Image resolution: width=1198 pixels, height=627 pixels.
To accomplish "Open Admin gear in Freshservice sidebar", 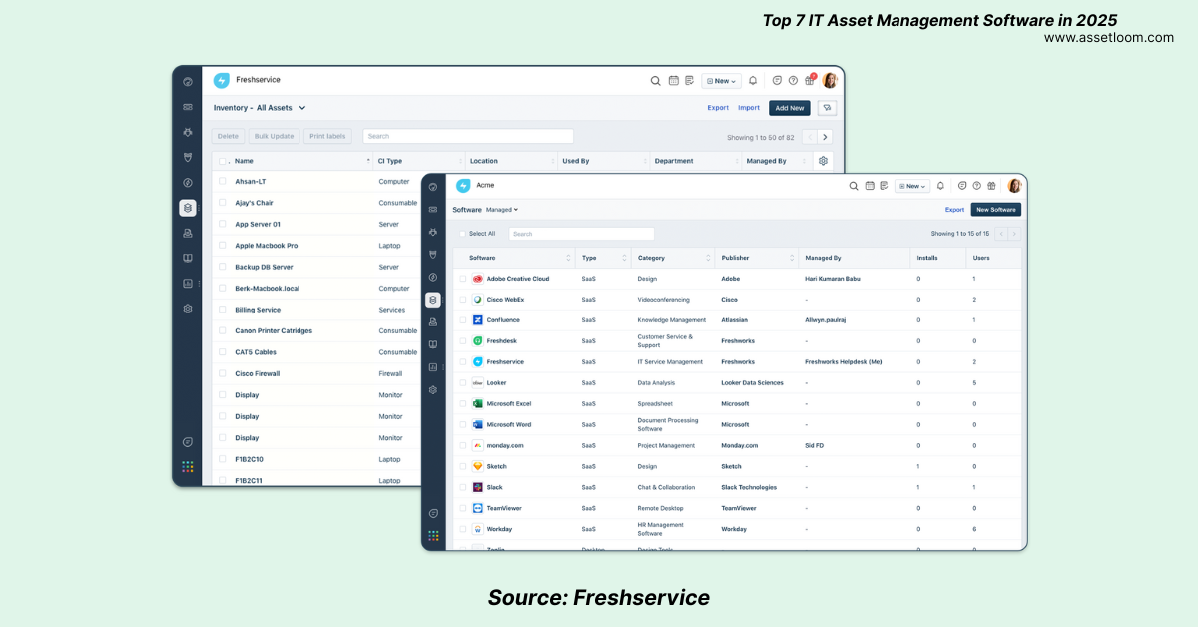I will pos(188,309).
